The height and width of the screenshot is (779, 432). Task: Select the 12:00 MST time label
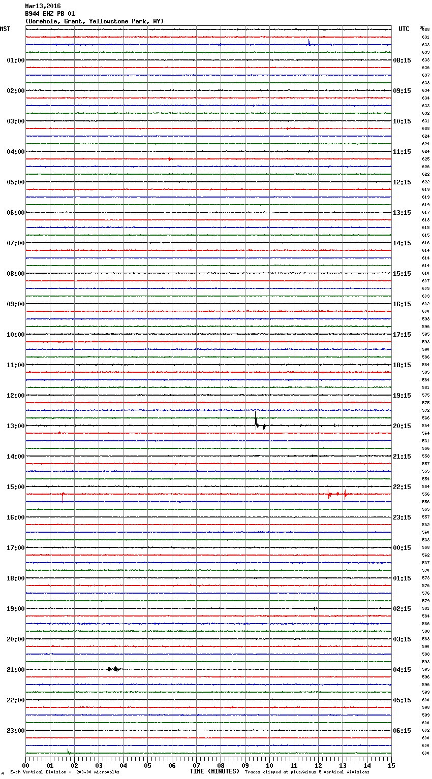(x=16, y=396)
